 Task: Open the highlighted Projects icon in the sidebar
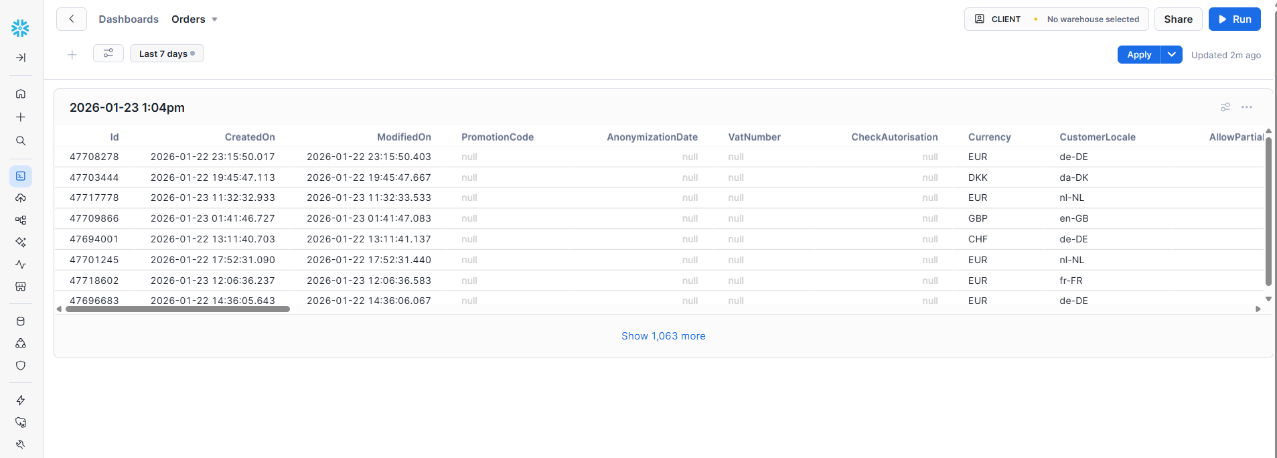(x=21, y=176)
